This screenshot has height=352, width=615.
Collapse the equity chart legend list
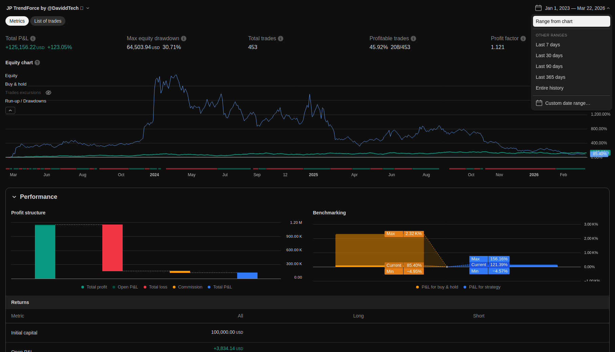pos(10,111)
